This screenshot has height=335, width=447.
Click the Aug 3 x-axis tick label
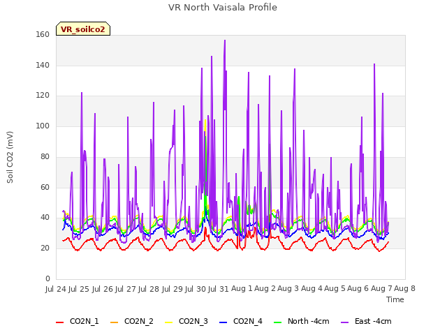coord(288,288)
